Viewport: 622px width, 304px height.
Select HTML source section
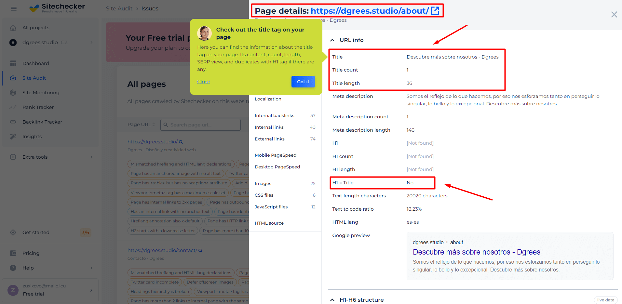[269, 223]
